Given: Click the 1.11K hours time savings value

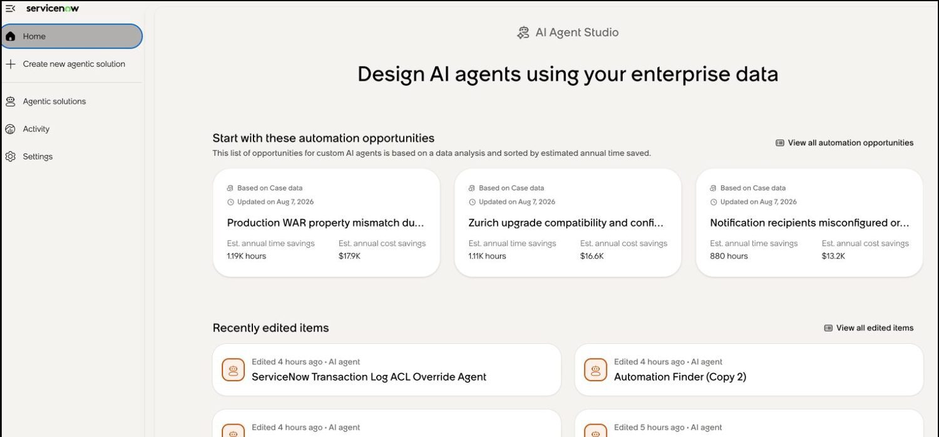Looking at the screenshot, I should click(x=487, y=256).
